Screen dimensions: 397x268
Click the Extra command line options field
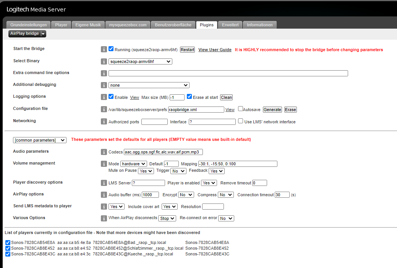pyautogui.click(x=228, y=73)
